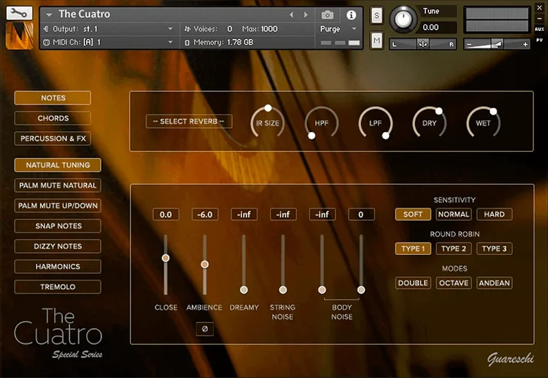Click the WET knob

coord(483,123)
